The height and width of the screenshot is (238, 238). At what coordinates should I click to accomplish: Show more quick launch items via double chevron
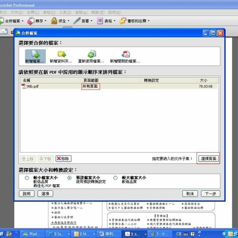[16, 232]
